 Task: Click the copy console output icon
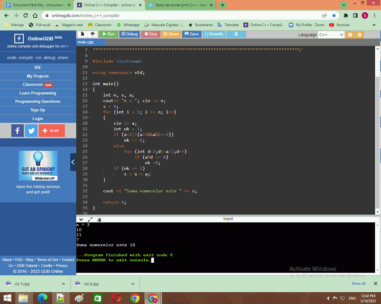pyautogui.click(x=99, y=219)
